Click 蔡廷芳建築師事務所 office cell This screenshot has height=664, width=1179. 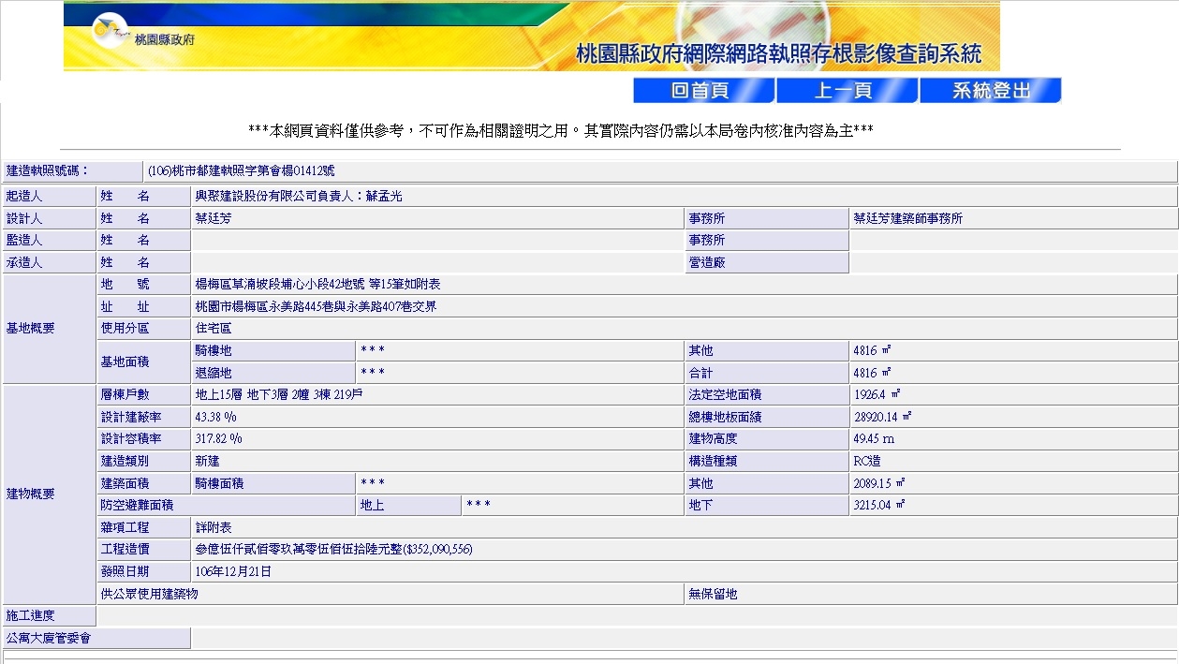1013,218
